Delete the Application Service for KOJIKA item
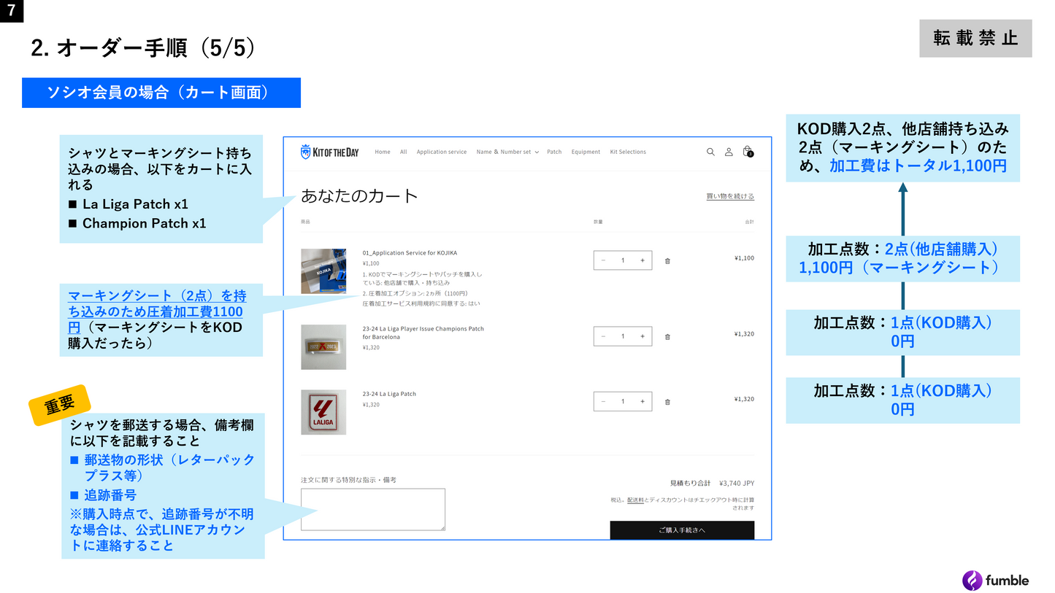The width and height of the screenshot is (1055, 593). 667,260
